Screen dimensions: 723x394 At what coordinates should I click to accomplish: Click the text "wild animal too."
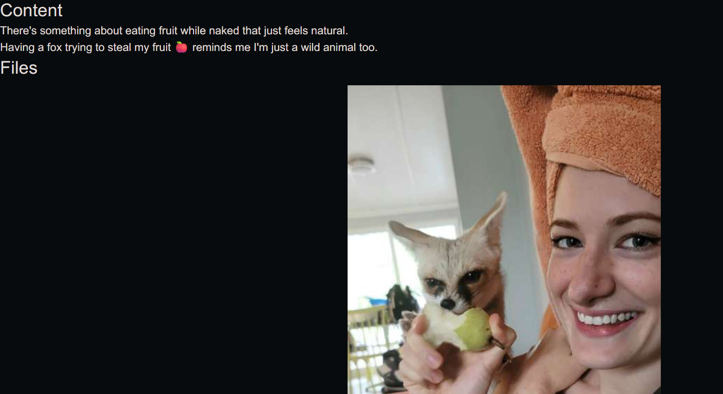(x=339, y=47)
